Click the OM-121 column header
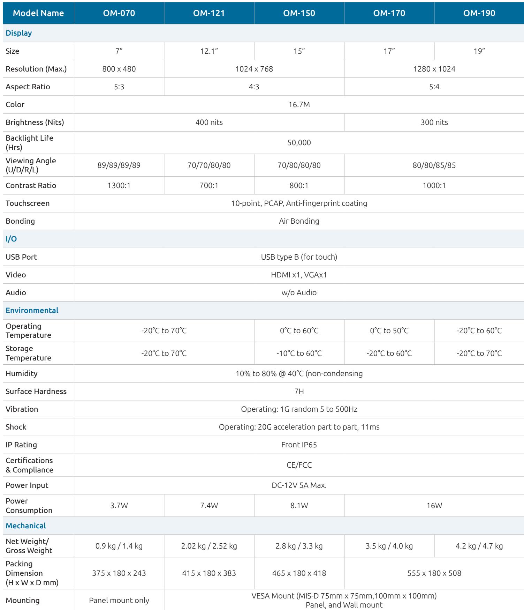The height and width of the screenshot is (610, 524). [x=209, y=13]
